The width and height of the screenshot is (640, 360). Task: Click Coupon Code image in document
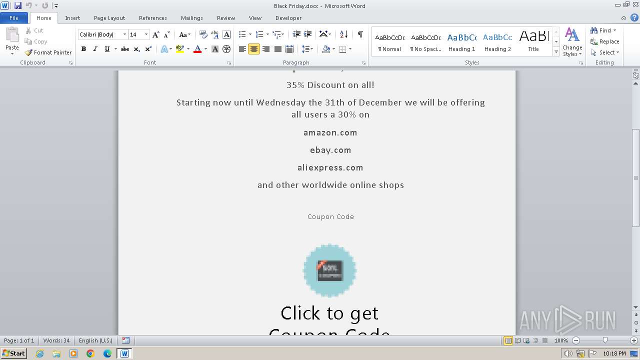329,270
